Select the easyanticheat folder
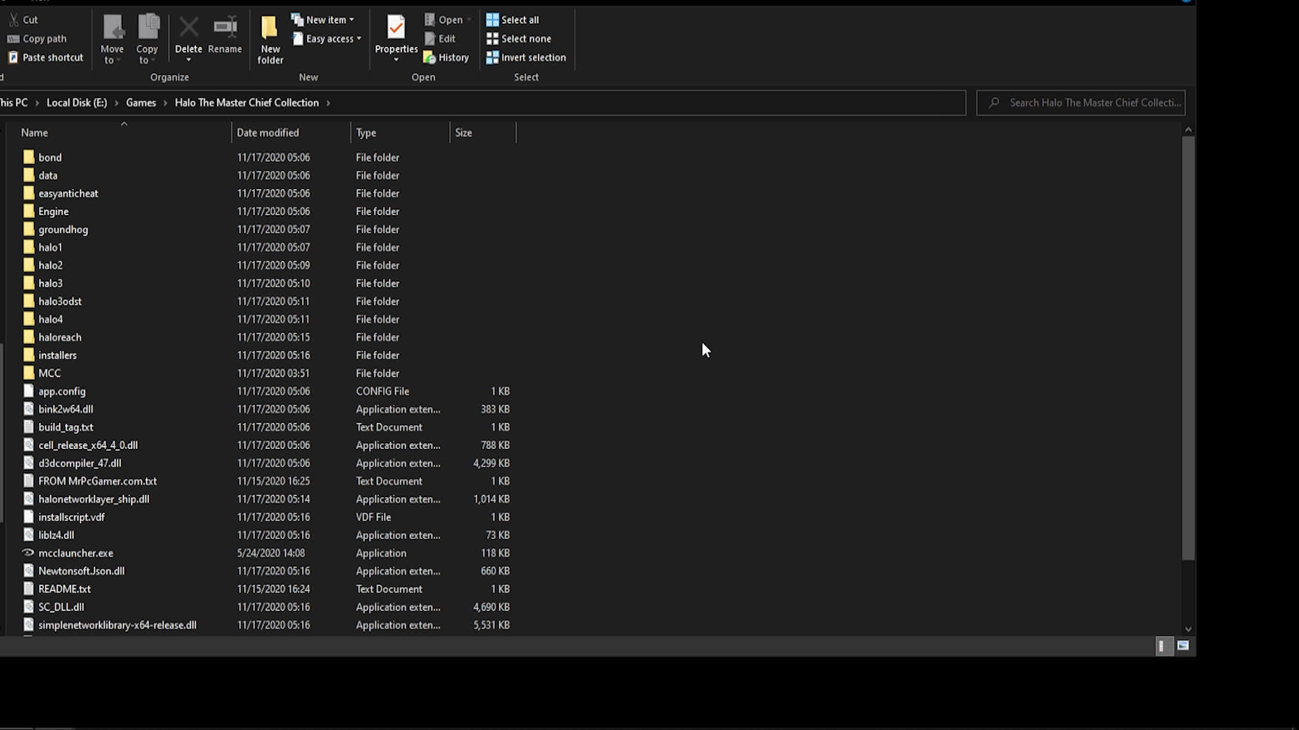Image resolution: width=1299 pixels, height=730 pixels. (x=68, y=193)
